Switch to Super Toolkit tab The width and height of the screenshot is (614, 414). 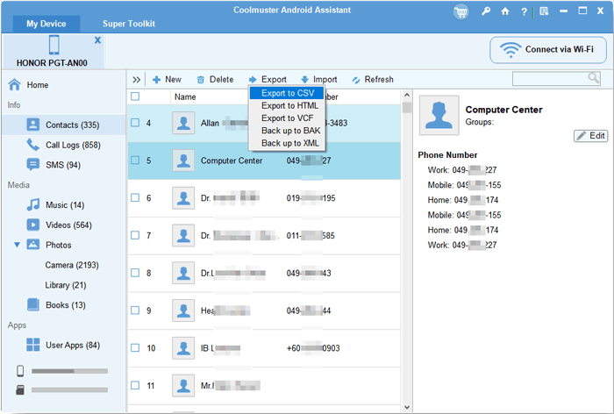click(x=131, y=24)
